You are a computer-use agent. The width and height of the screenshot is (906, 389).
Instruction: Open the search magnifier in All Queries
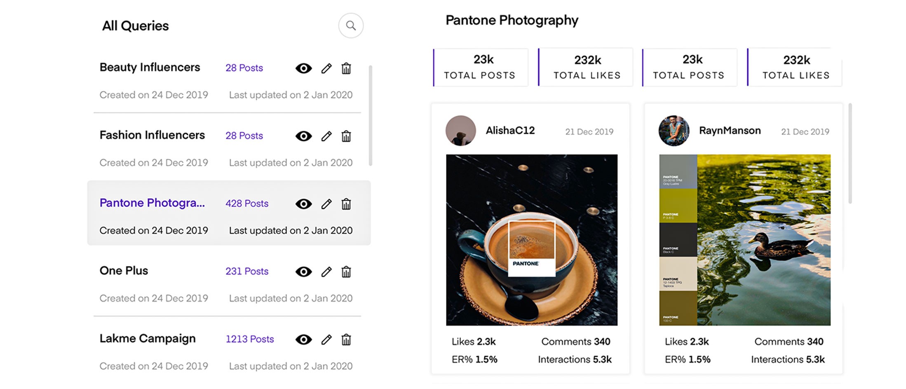pos(351,26)
